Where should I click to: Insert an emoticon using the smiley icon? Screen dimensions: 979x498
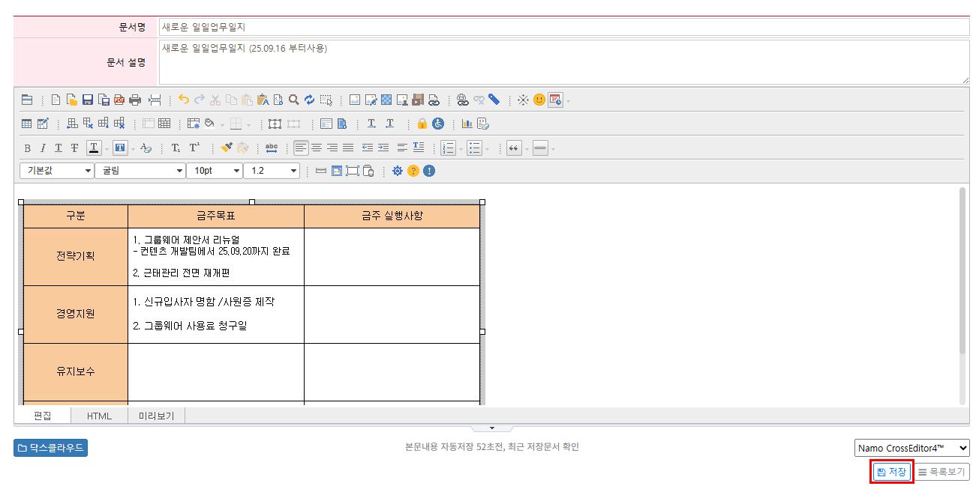click(539, 100)
